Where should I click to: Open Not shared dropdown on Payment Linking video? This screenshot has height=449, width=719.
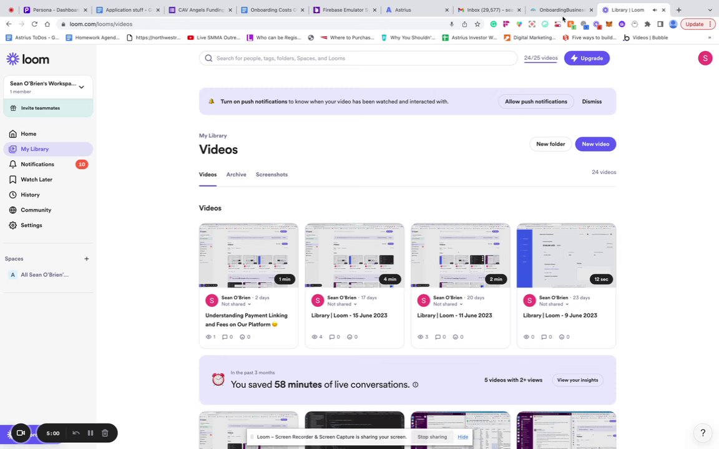click(236, 304)
